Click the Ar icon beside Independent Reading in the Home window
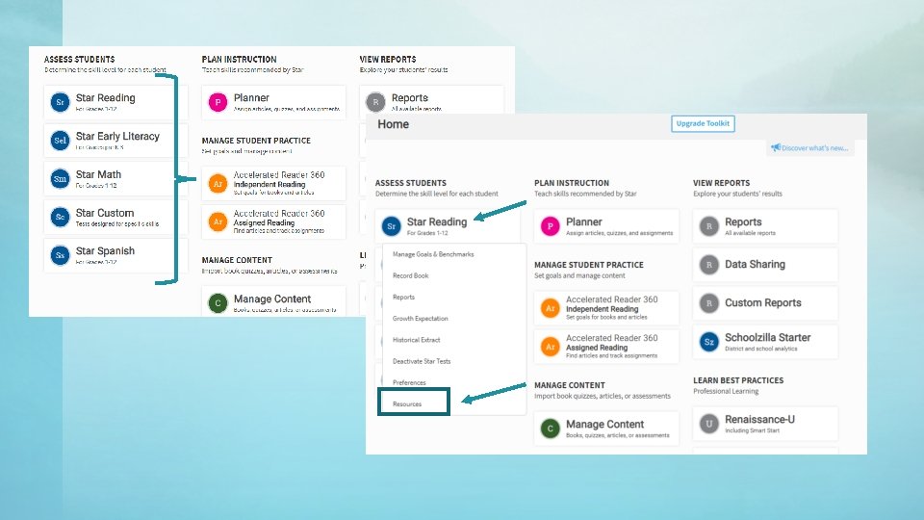 point(550,308)
